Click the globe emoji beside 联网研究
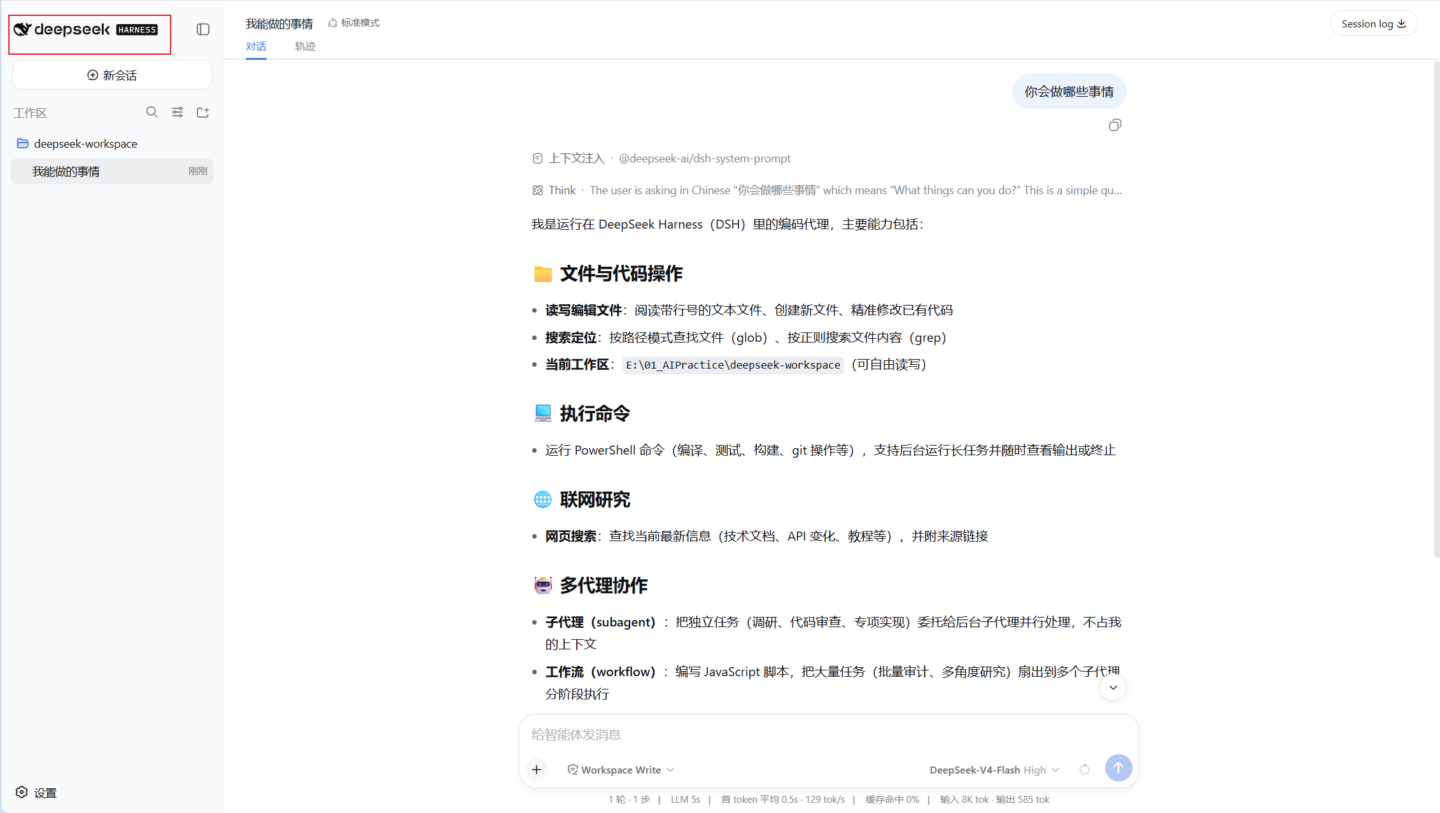 pyautogui.click(x=542, y=500)
